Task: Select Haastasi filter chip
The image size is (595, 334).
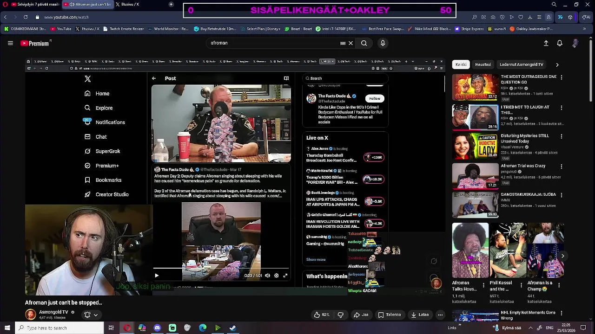Action: coord(483,64)
